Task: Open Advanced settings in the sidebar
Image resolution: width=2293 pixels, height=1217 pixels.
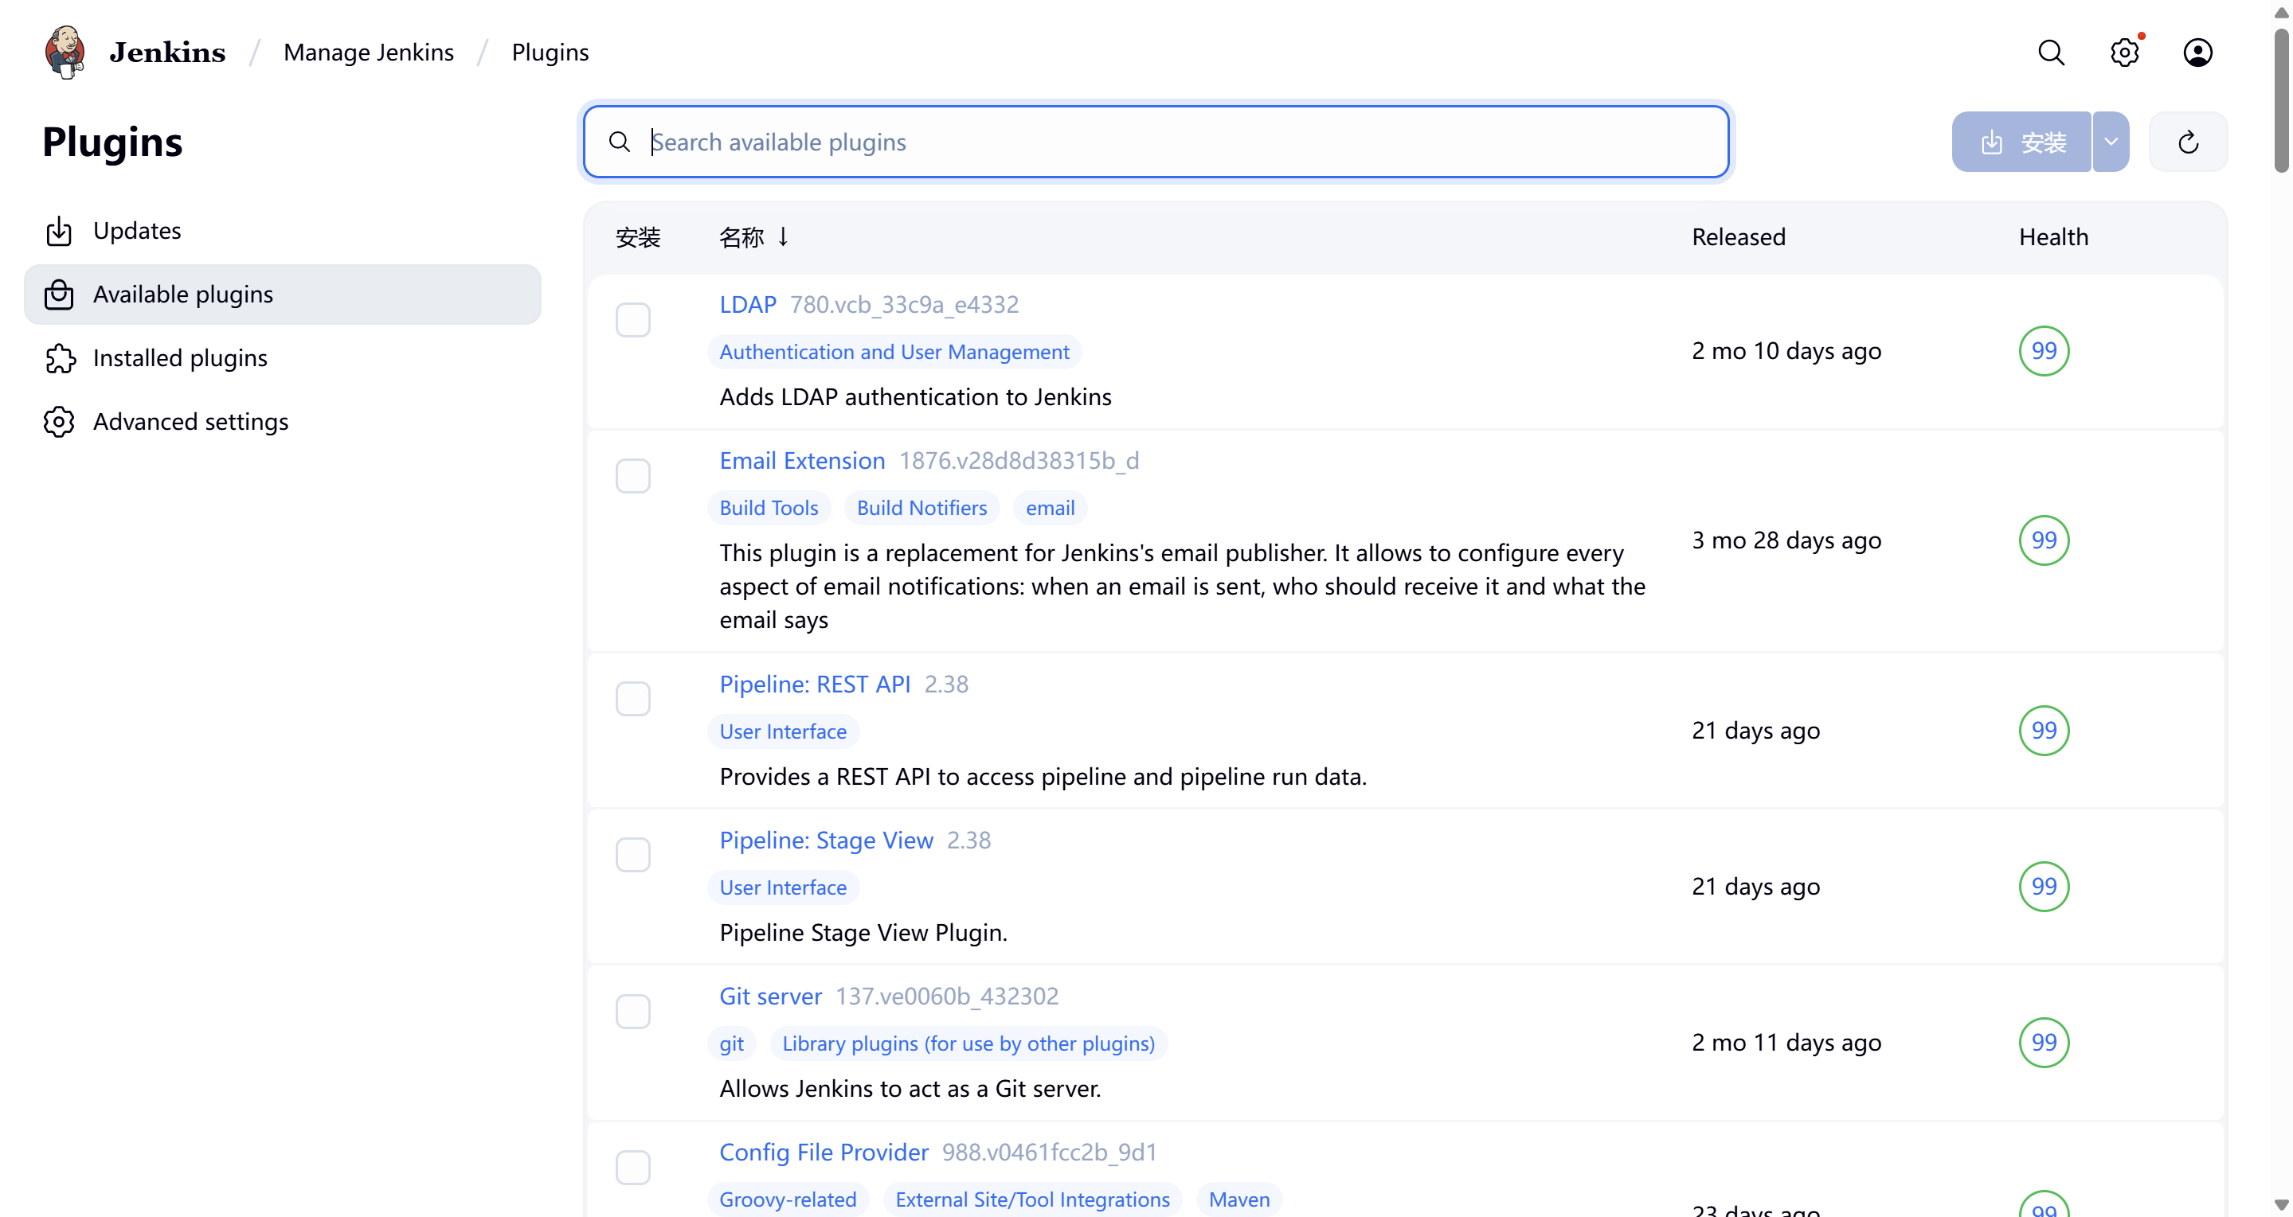Action: (190, 422)
